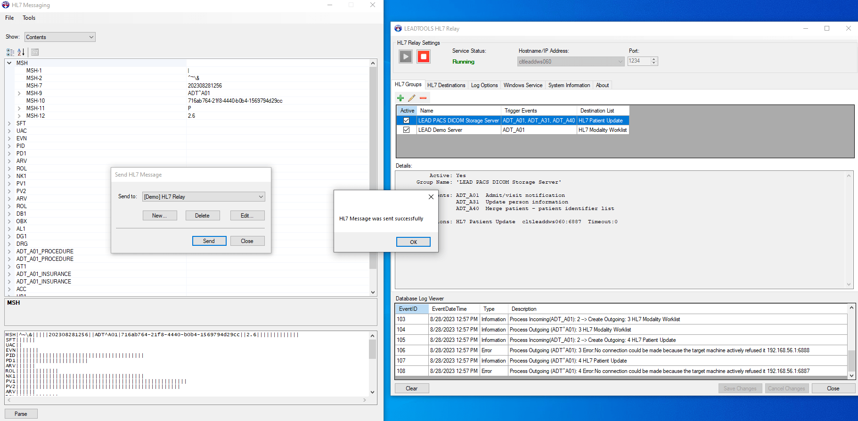This screenshot has height=421, width=858.
Task: Toggle Active checkbox for LEAD PACS DICOM Storage Server
Action: (x=406, y=121)
